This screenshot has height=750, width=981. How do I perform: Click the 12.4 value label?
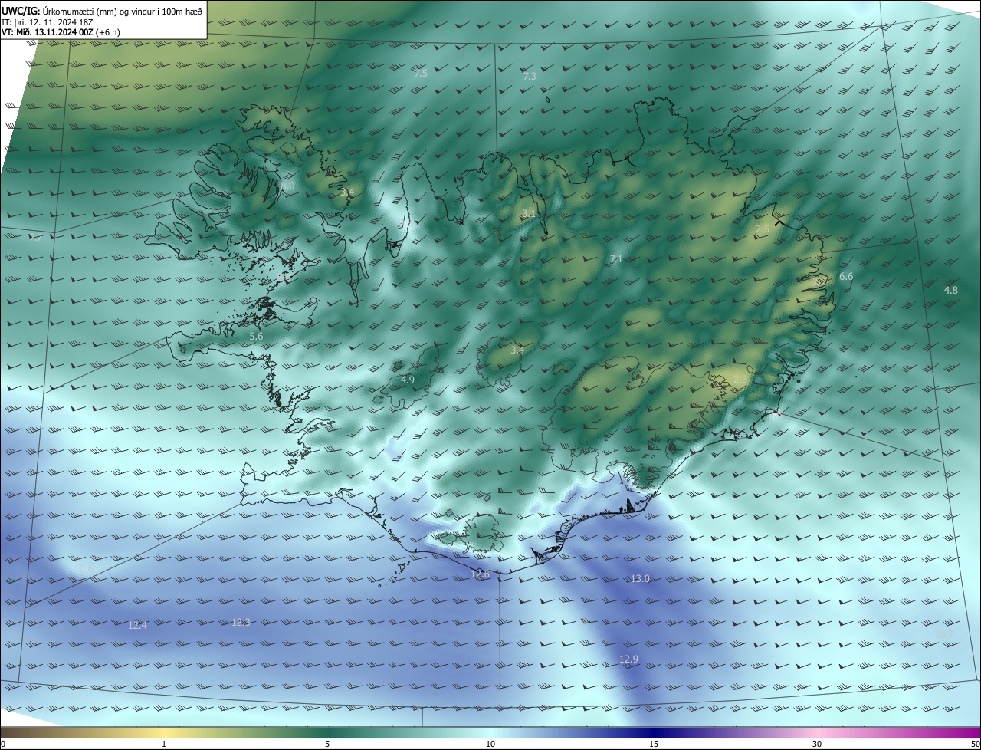coord(137,625)
